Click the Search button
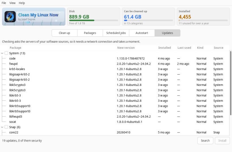Screen dimensions: 232x152 [205, 141]
